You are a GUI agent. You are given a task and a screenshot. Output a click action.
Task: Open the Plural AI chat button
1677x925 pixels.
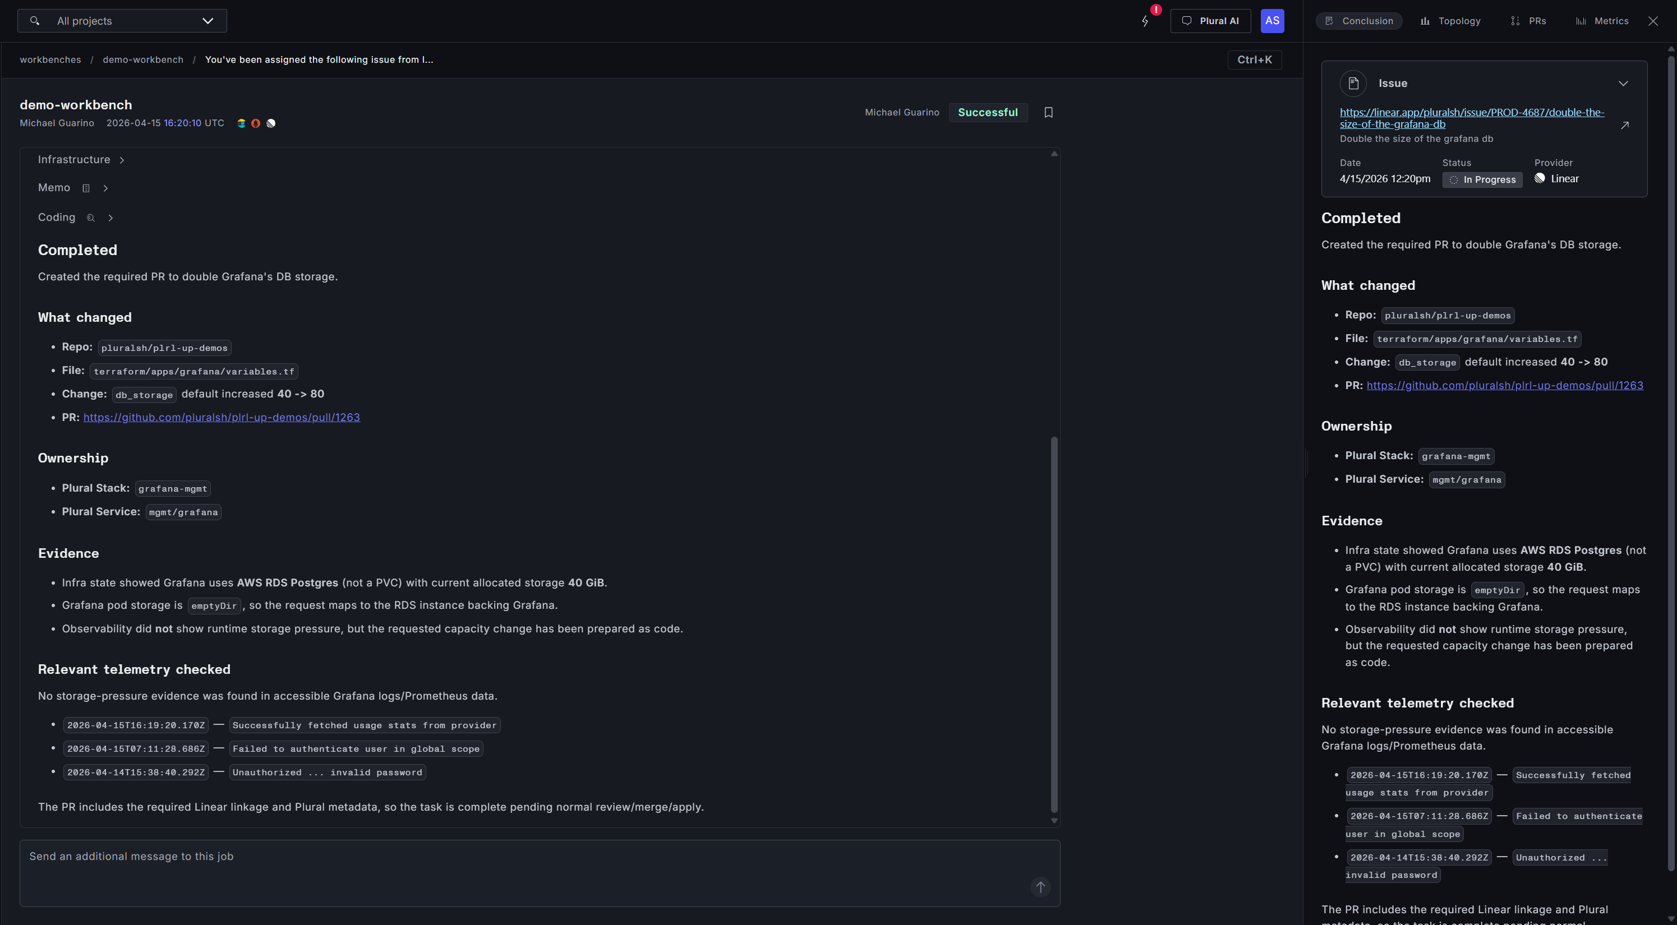(1210, 21)
